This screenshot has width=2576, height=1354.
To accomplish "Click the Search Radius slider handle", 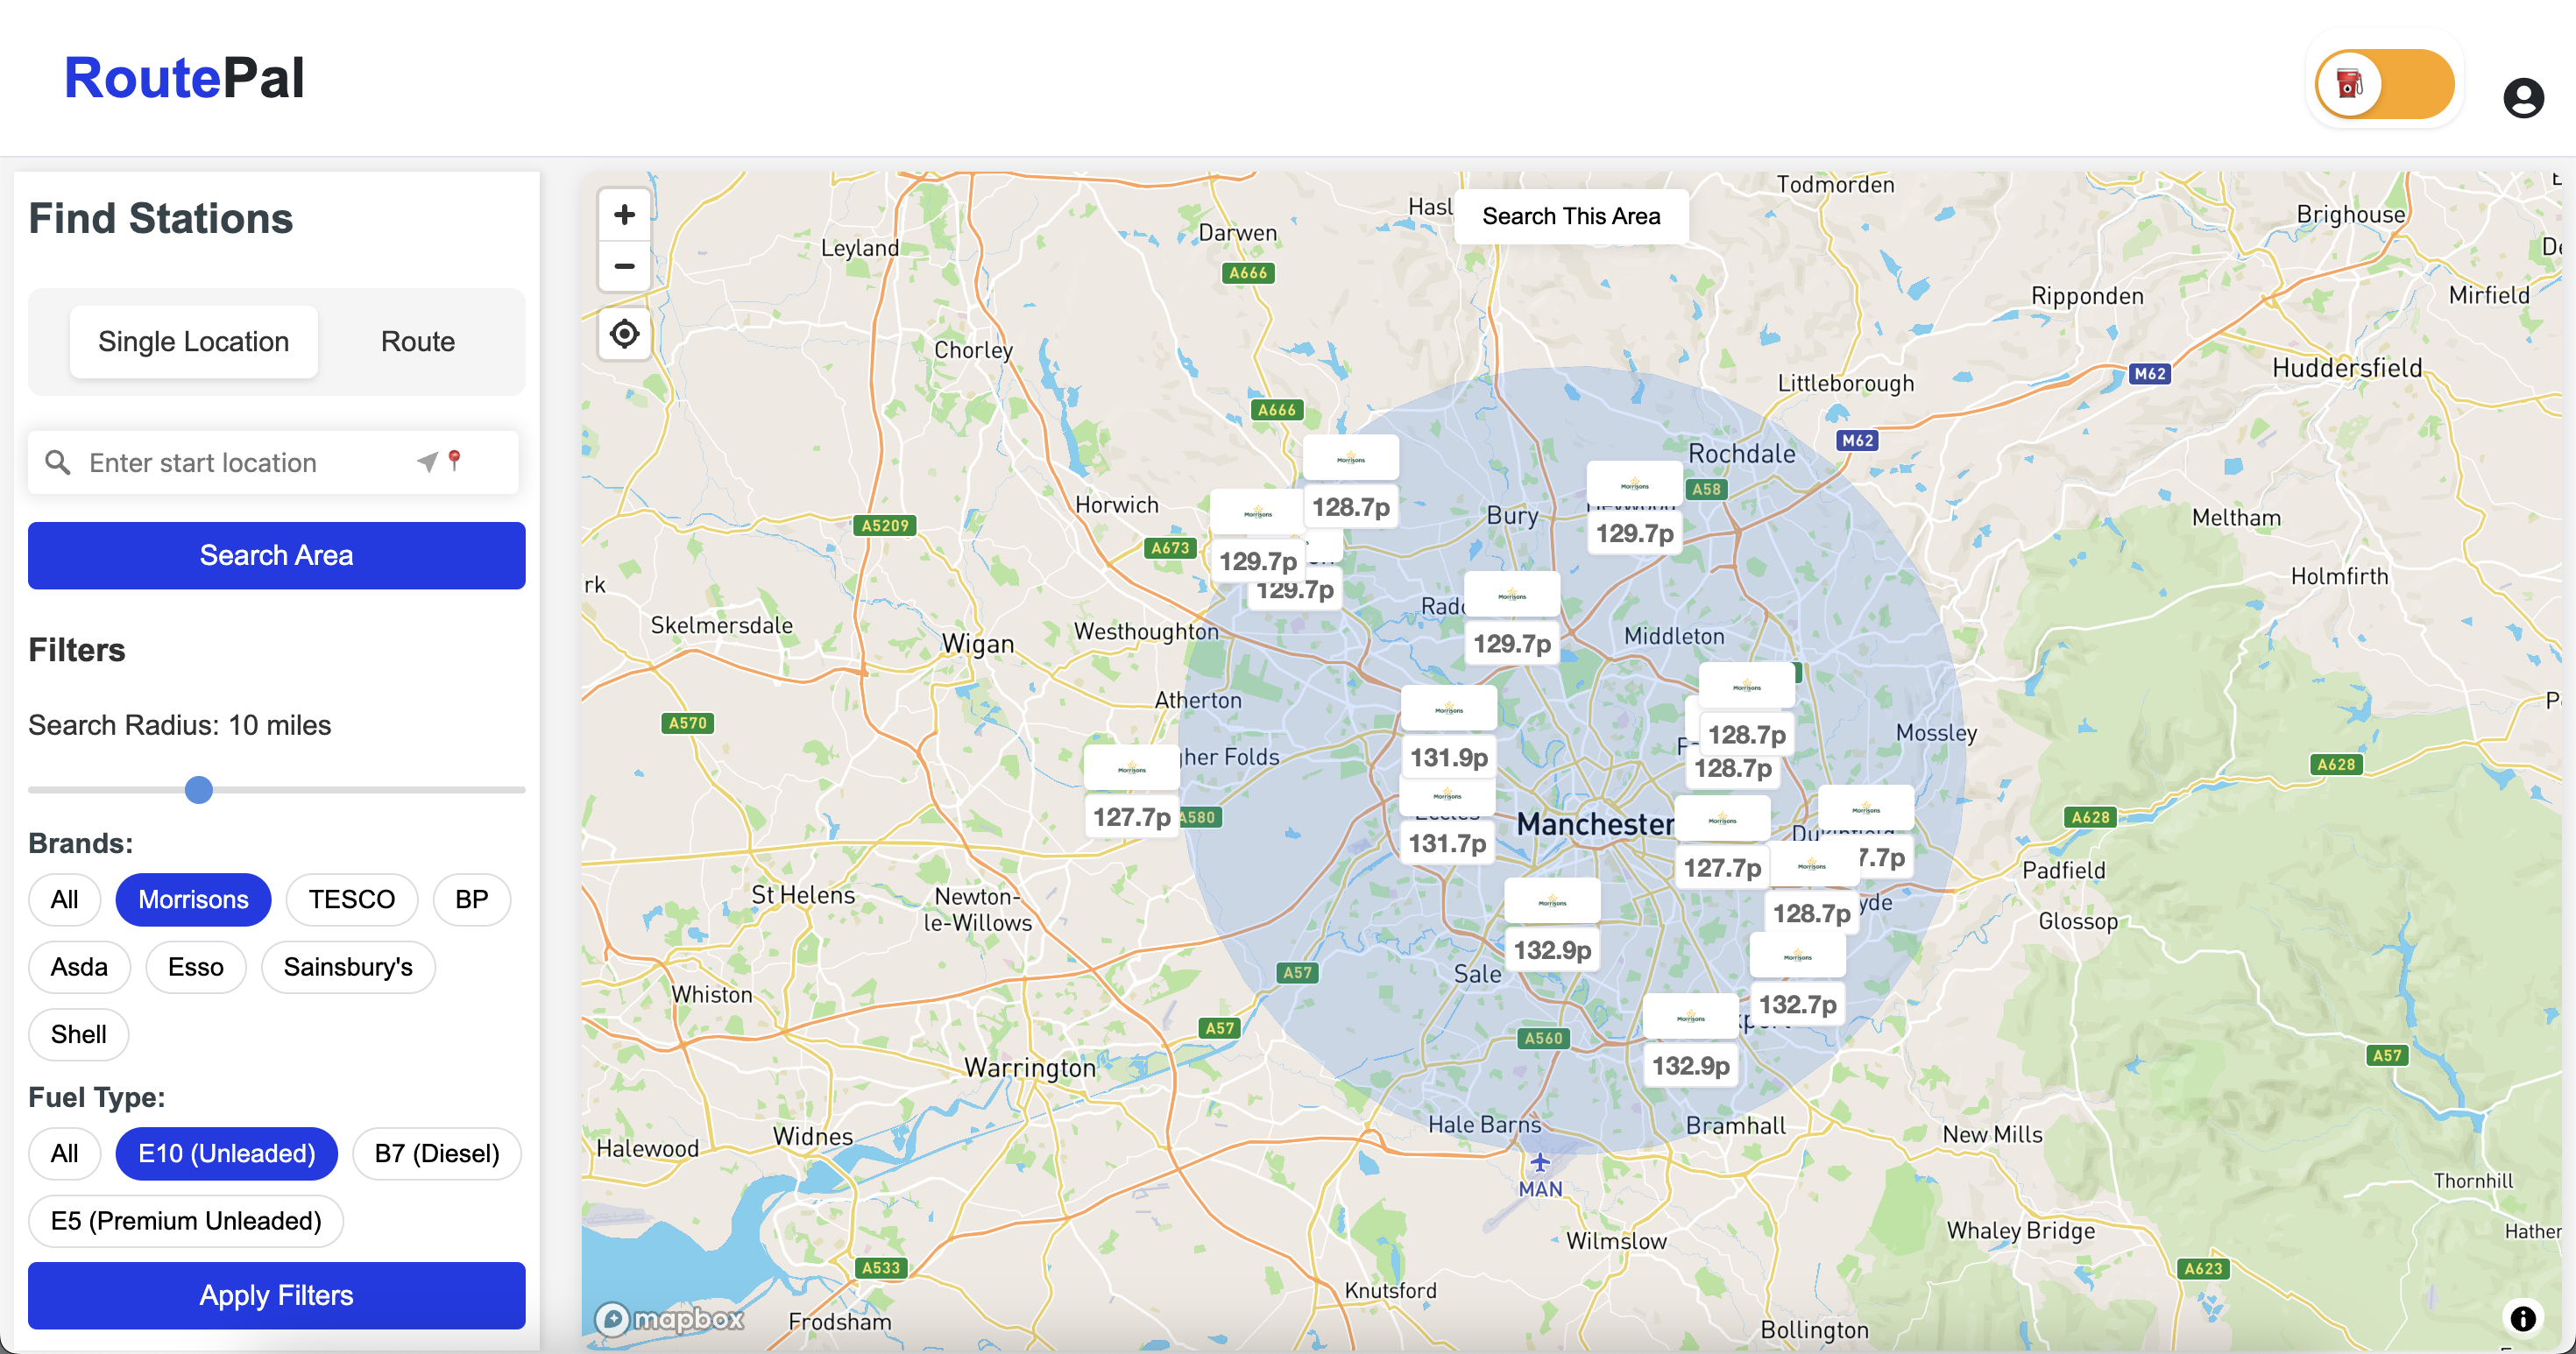I will point(199,789).
